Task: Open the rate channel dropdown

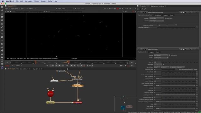Action: [175, 79]
